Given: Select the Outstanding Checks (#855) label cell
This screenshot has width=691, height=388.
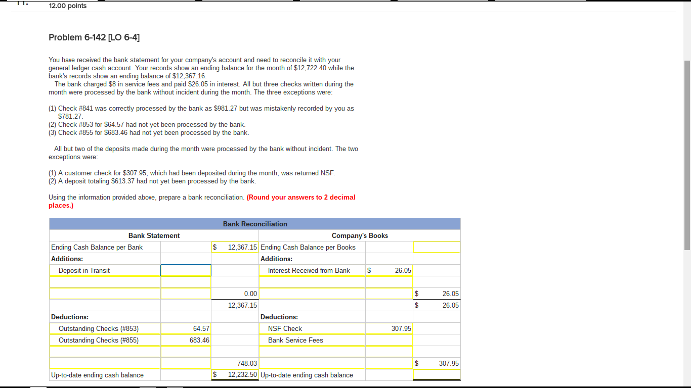Looking at the screenshot, I should click(x=105, y=340).
